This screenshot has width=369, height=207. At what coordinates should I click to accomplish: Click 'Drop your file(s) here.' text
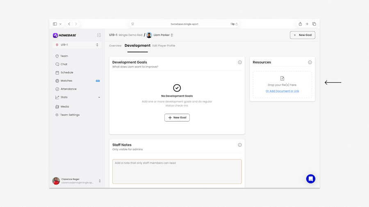click(282, 85)
